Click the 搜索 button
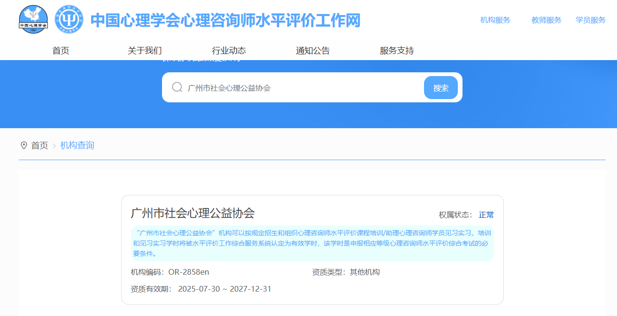 click(441, 88)
